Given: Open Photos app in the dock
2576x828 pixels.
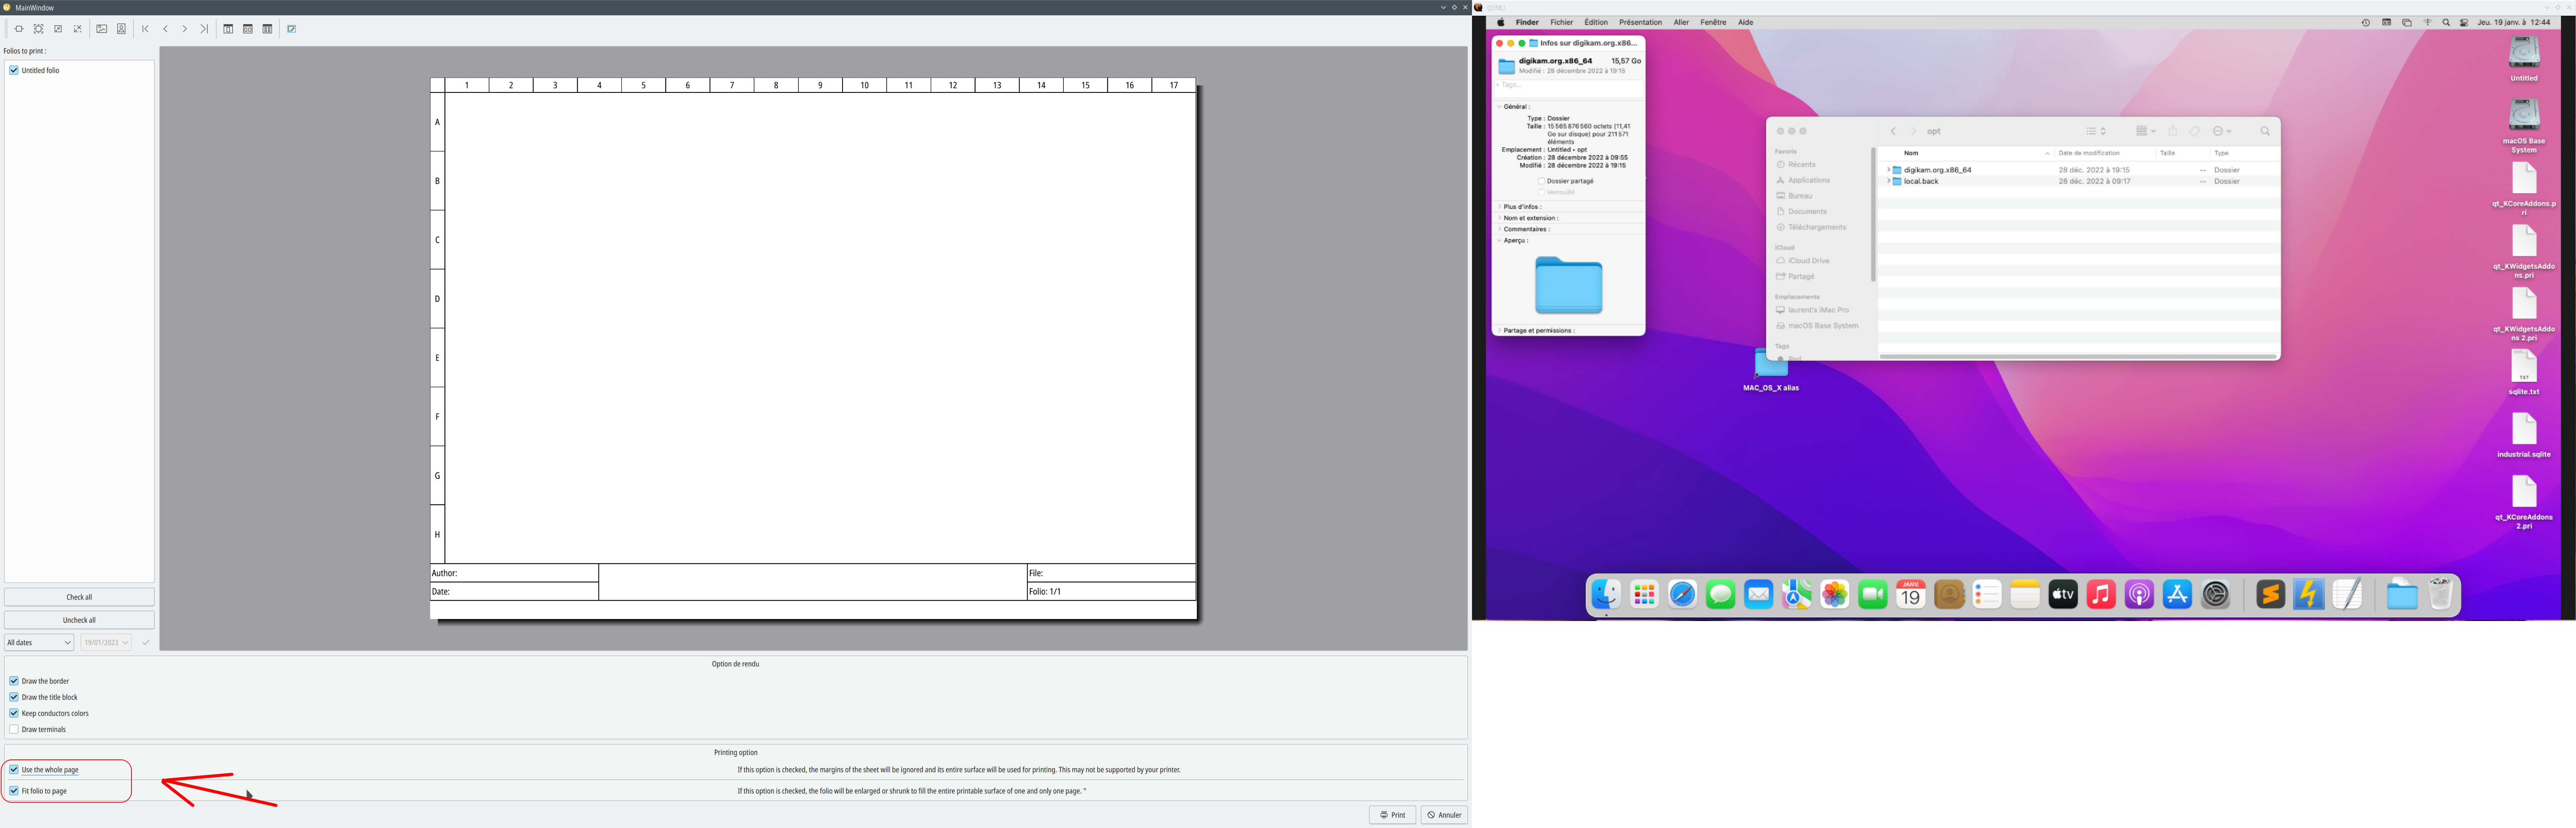Looking at the screenshot, I should (1835, 595).
